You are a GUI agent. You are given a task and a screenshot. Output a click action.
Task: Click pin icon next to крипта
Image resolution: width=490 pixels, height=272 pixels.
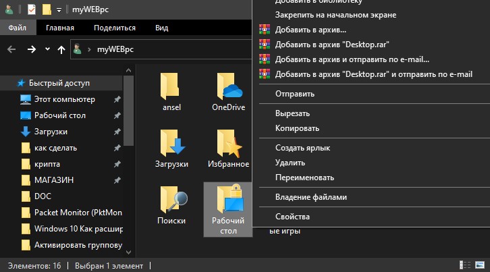point(117,164)
